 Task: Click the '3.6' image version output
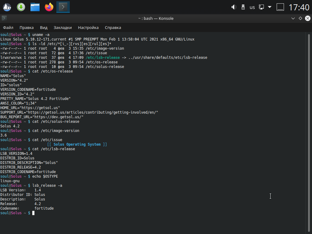(3, 135)
